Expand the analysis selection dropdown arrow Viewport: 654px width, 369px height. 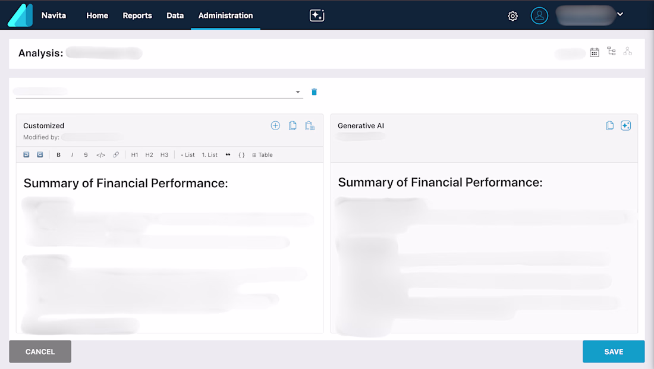pos(298,92)
